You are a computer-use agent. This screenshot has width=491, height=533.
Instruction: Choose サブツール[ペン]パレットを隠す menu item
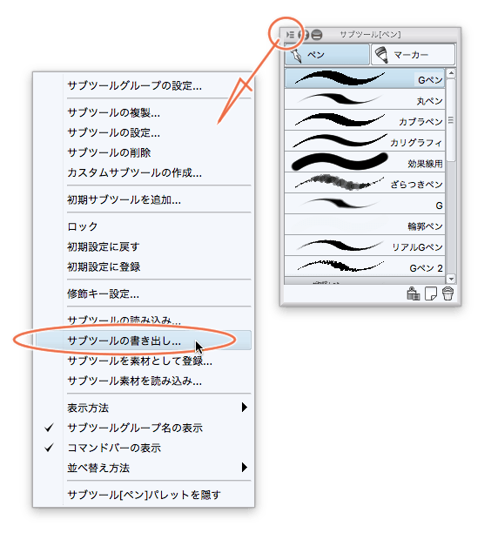(x=144, y=495)
